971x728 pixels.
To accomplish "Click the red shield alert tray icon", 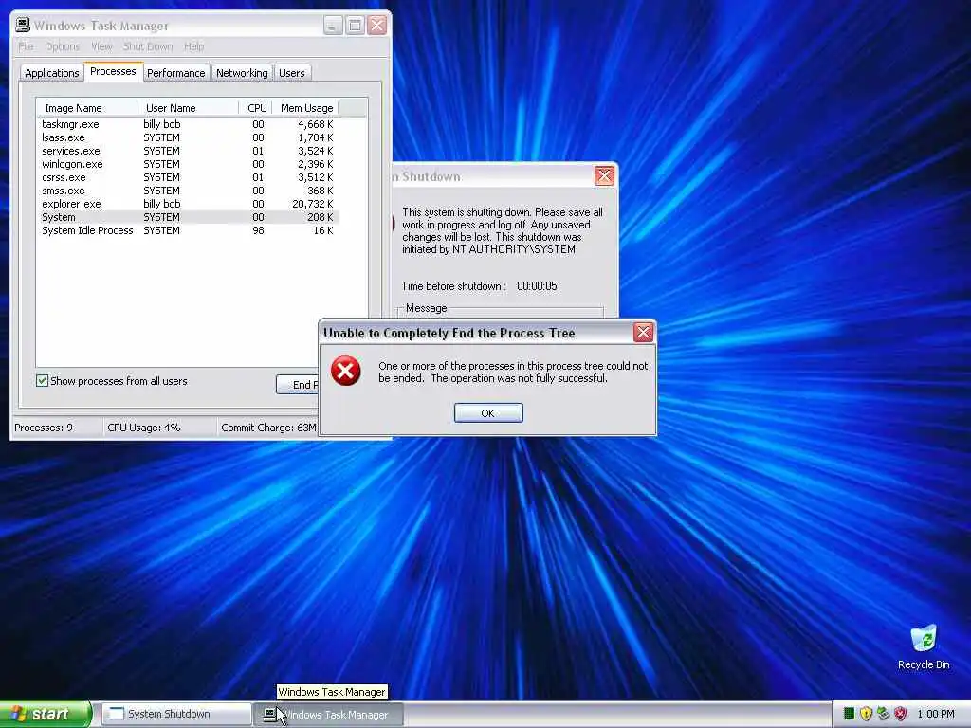I will click(901, 714).
